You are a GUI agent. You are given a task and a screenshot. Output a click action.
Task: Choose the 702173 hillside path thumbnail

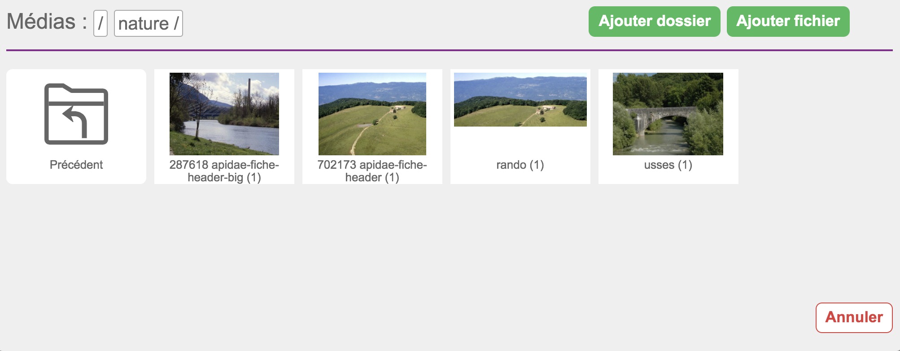(x=372, y=114)
